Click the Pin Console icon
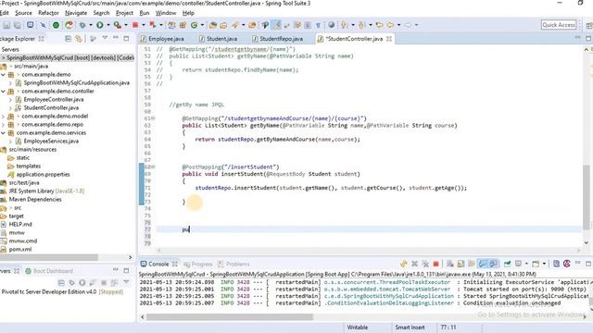This screenshot has height=333, width=593. tap(507, 264)
